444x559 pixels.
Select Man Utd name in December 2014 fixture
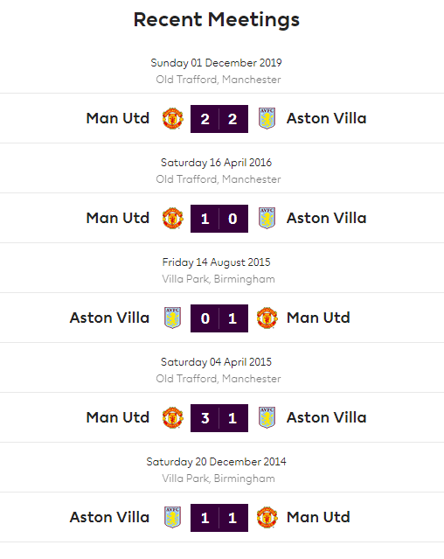tap(318, 517)
